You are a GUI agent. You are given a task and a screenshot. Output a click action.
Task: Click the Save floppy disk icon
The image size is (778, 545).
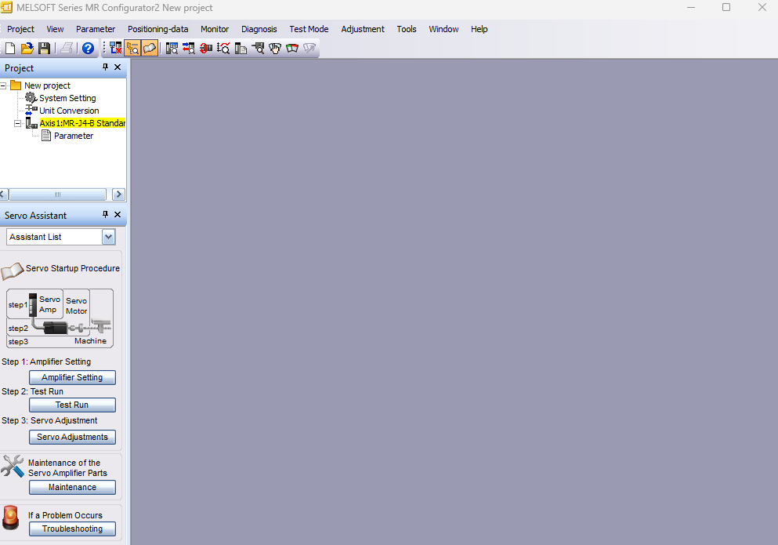[45, 49]
